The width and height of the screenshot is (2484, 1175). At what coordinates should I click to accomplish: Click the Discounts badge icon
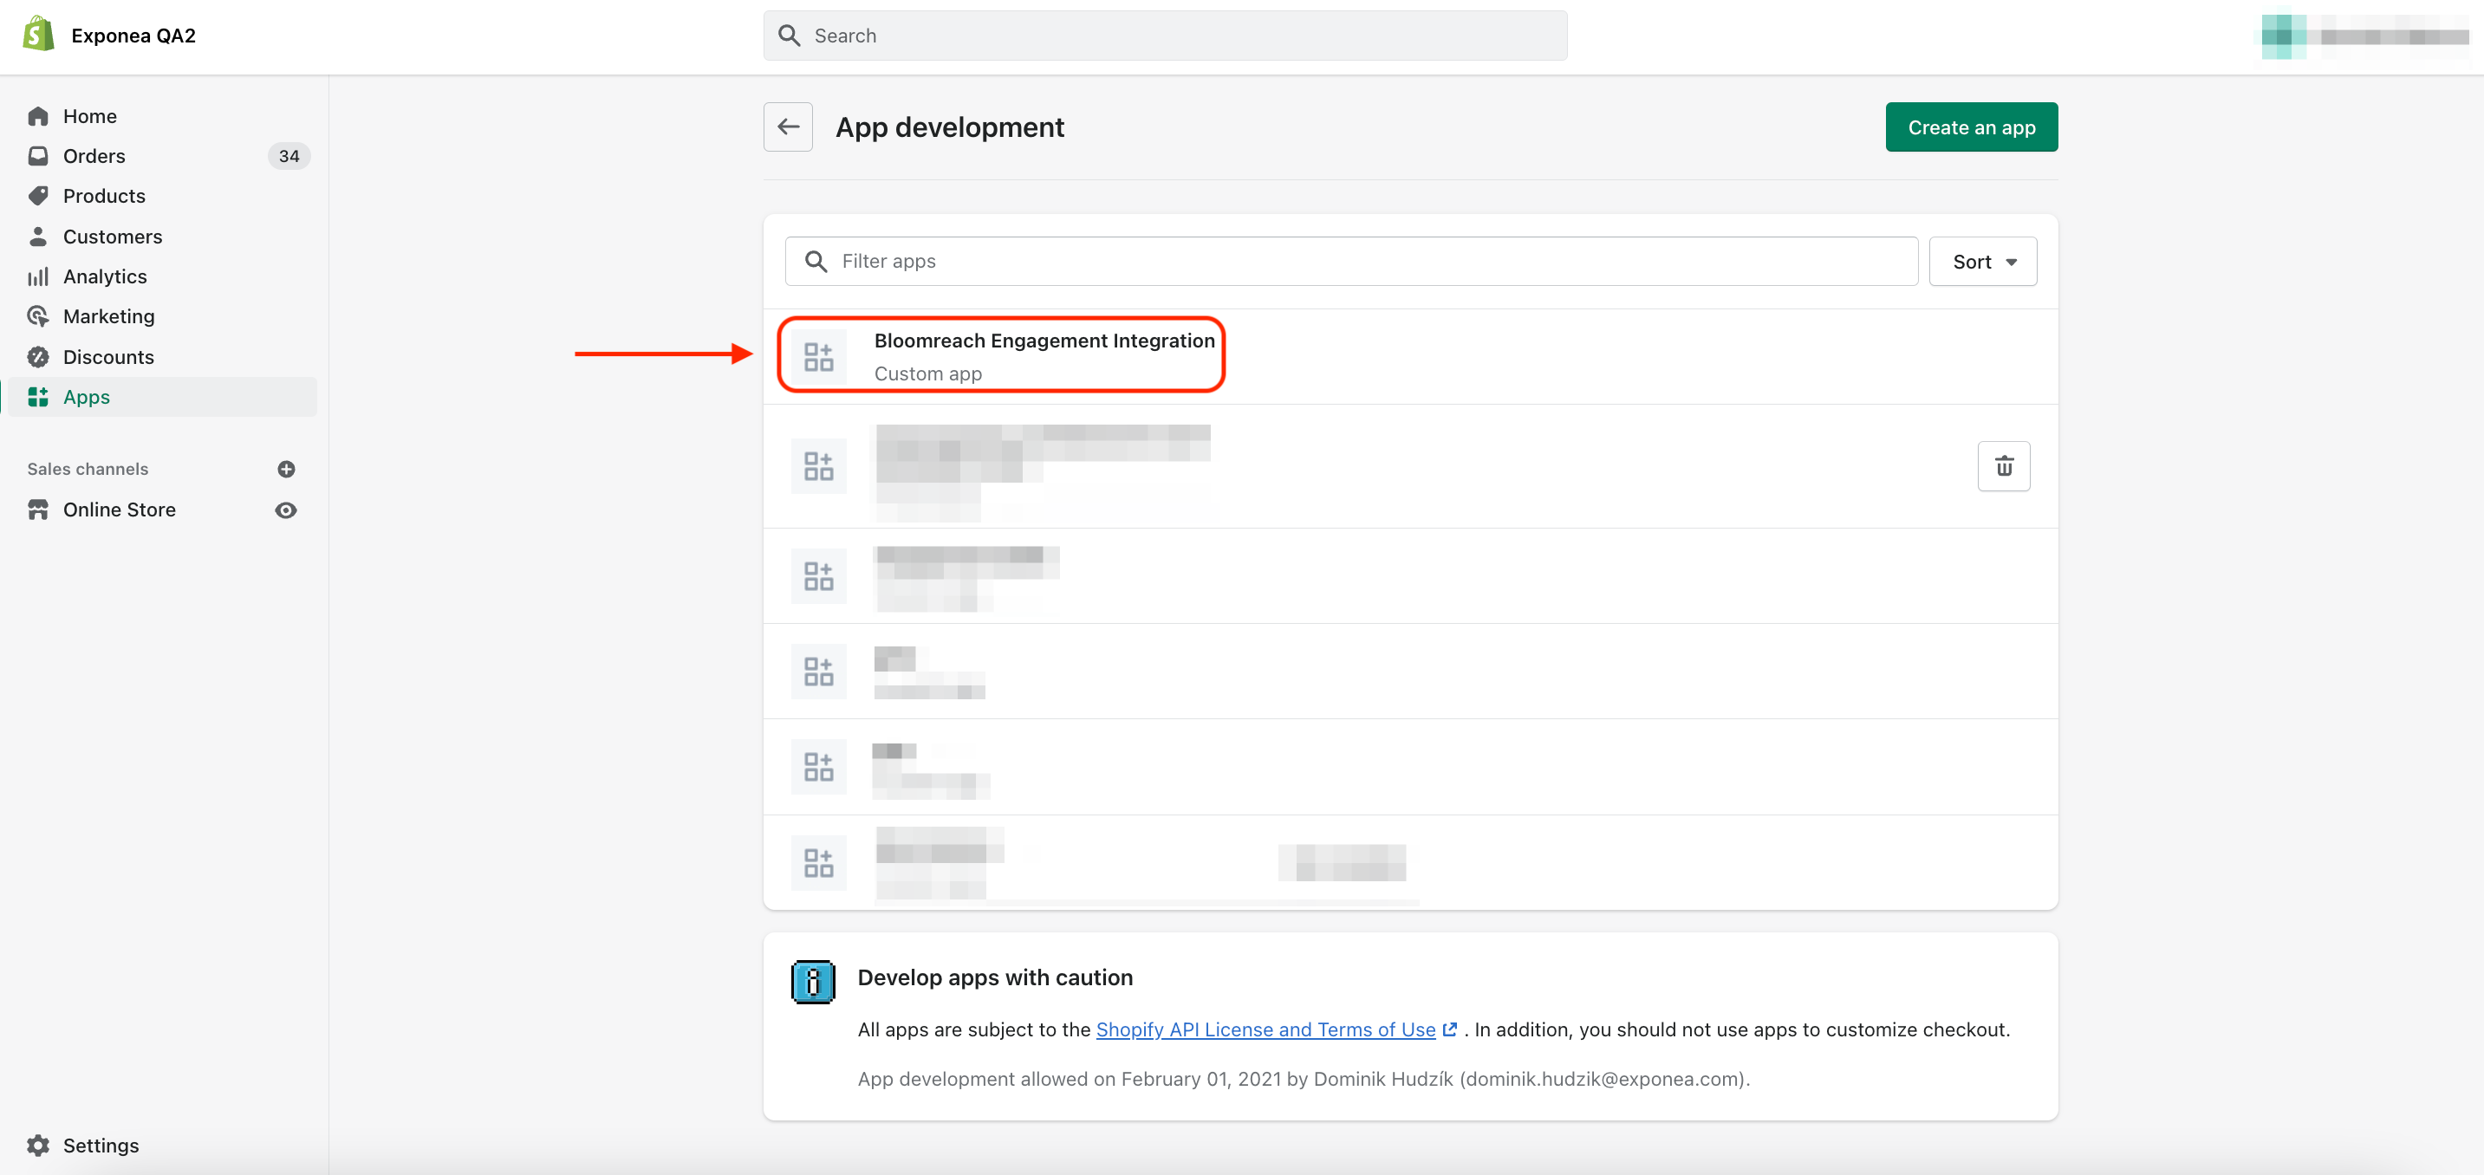[x=39, y=357]
